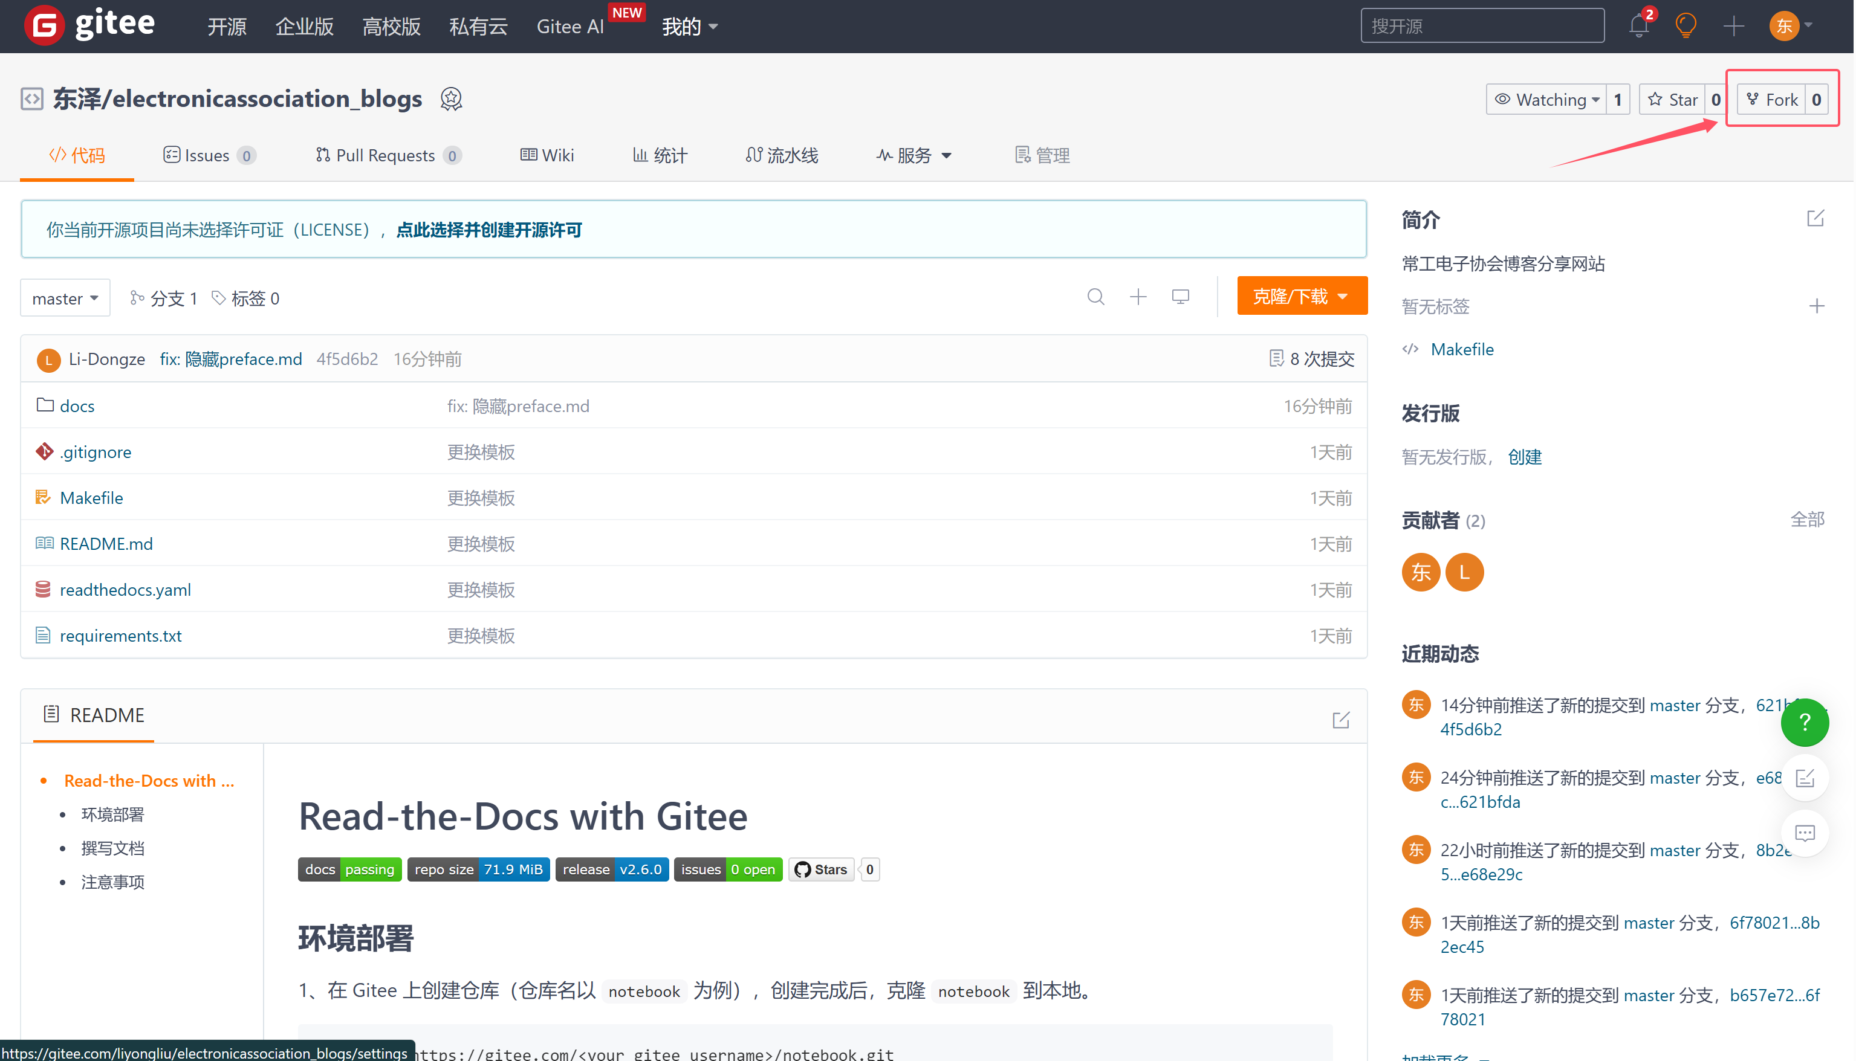
Task: Jump to 撰写文档 in README outline
Action: (112, 848)
